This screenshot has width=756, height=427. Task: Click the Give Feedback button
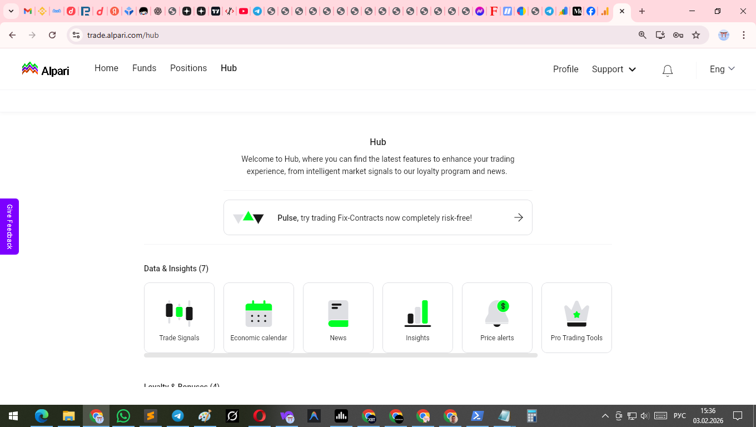[x=9, y=226]
